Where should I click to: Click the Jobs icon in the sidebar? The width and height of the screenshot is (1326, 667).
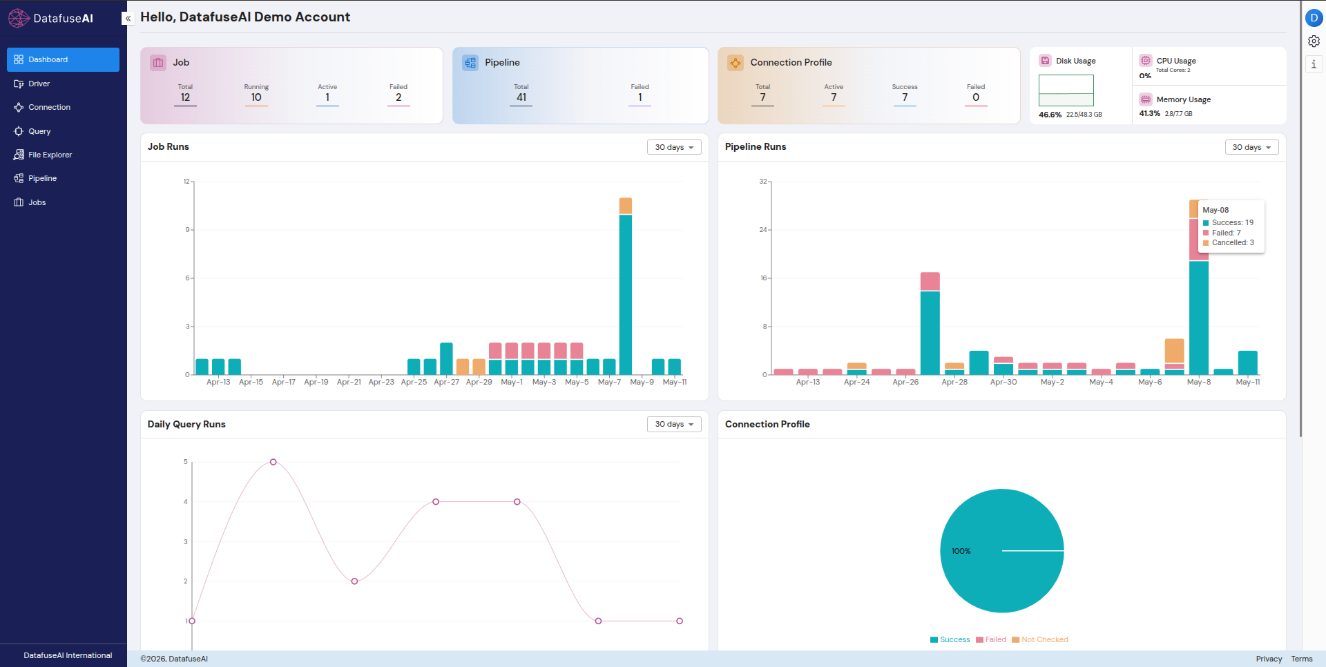[x=19, y=202]
